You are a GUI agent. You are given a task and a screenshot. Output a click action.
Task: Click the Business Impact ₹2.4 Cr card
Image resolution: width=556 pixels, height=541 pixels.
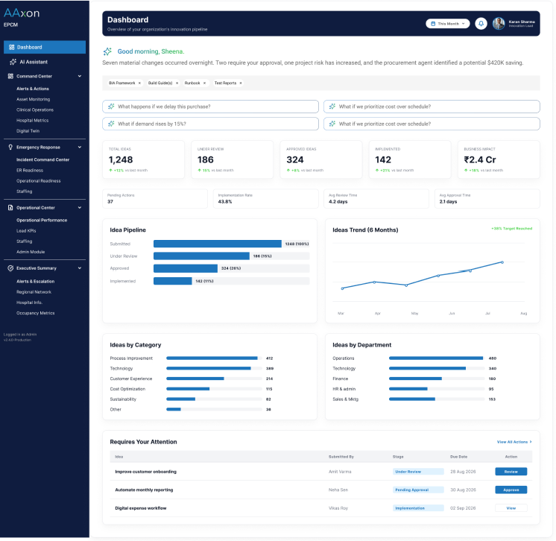[x=499, y=159]
